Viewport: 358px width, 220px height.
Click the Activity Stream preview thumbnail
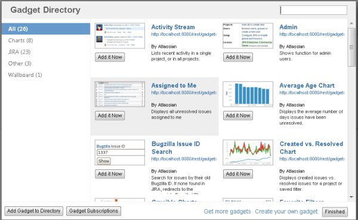tap(120, 36)
